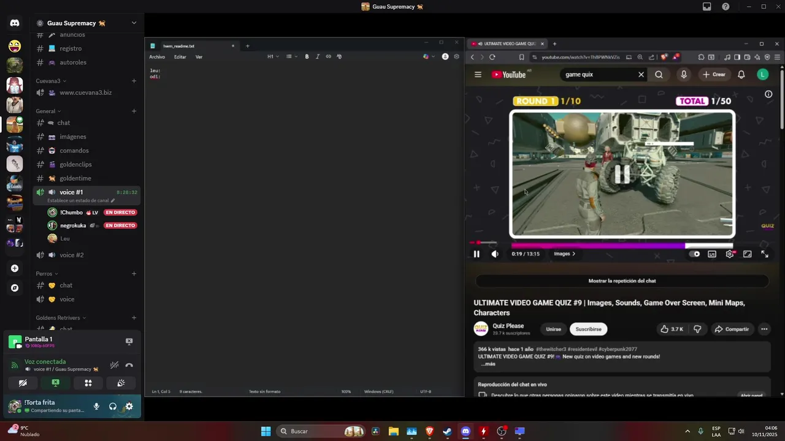Open Archivo menu in Notepad

(157, 57)
